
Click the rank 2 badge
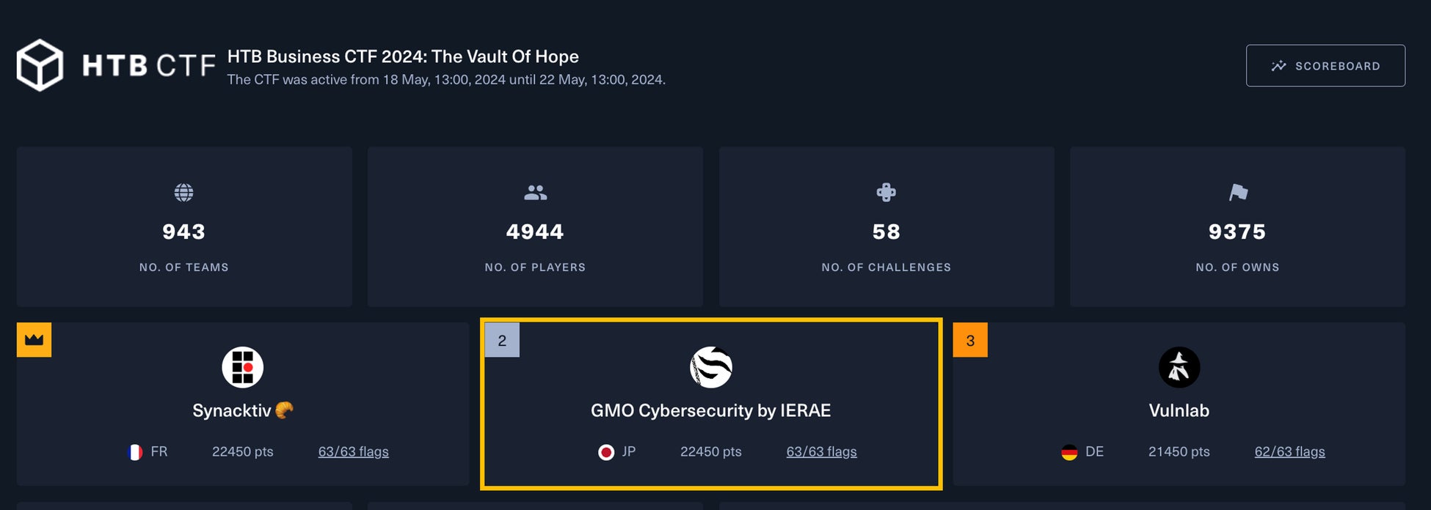[502, 340]
